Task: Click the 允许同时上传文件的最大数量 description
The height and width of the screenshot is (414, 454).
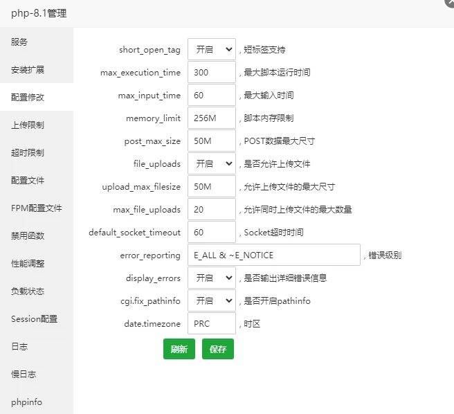Action: [x=298, y=209]
